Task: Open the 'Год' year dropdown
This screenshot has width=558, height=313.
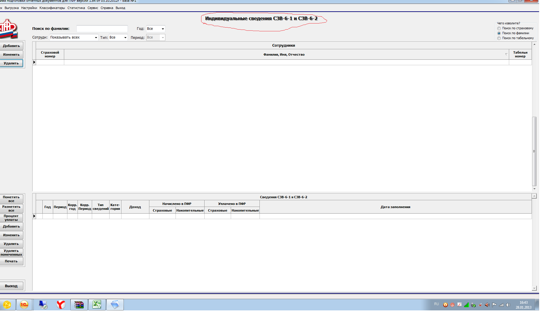Action: [x=163, y=29]
